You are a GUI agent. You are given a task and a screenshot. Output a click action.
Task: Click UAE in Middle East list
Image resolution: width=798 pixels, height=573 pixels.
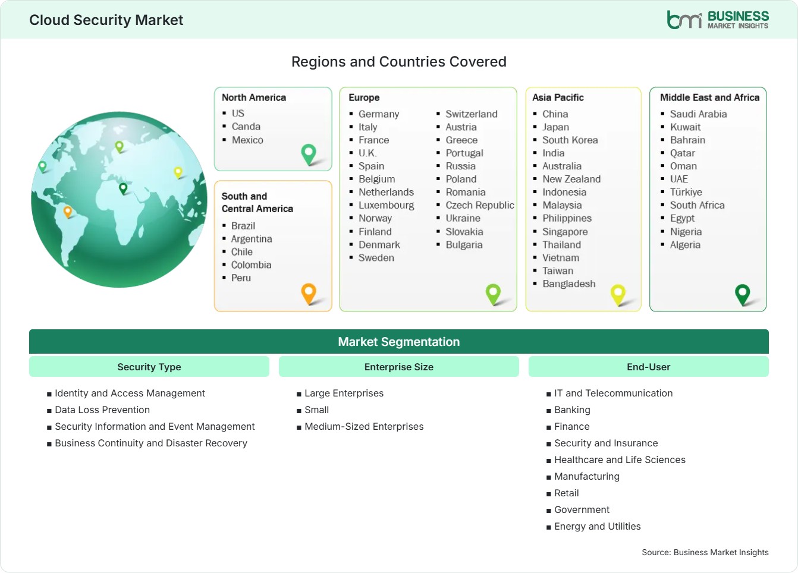[x=679, y=180]
